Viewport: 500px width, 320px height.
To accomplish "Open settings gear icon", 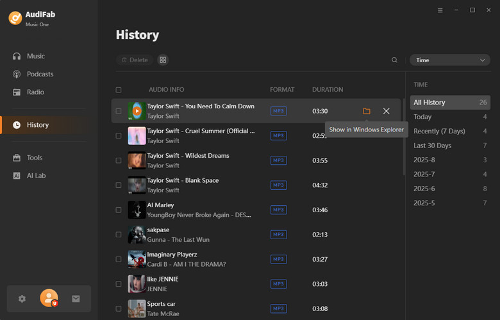I will pyautogui.click(x=22, y=299).
